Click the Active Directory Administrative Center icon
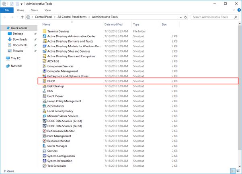The width and height of the screenshot is (242, 174). (x=45, y=36)
